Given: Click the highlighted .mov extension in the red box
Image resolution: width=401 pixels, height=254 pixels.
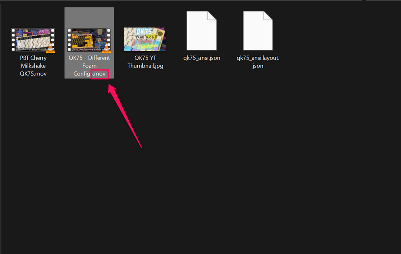Looking at the screenshot, I should [100, 74].
